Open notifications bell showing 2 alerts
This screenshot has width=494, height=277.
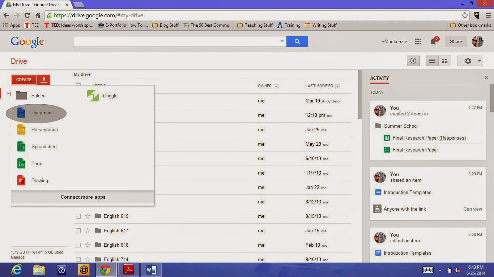click(433, 41)
